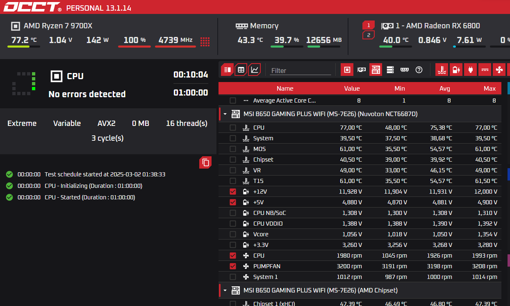Click the Extreme mode label
510x306 pixels.
point(22,123)
